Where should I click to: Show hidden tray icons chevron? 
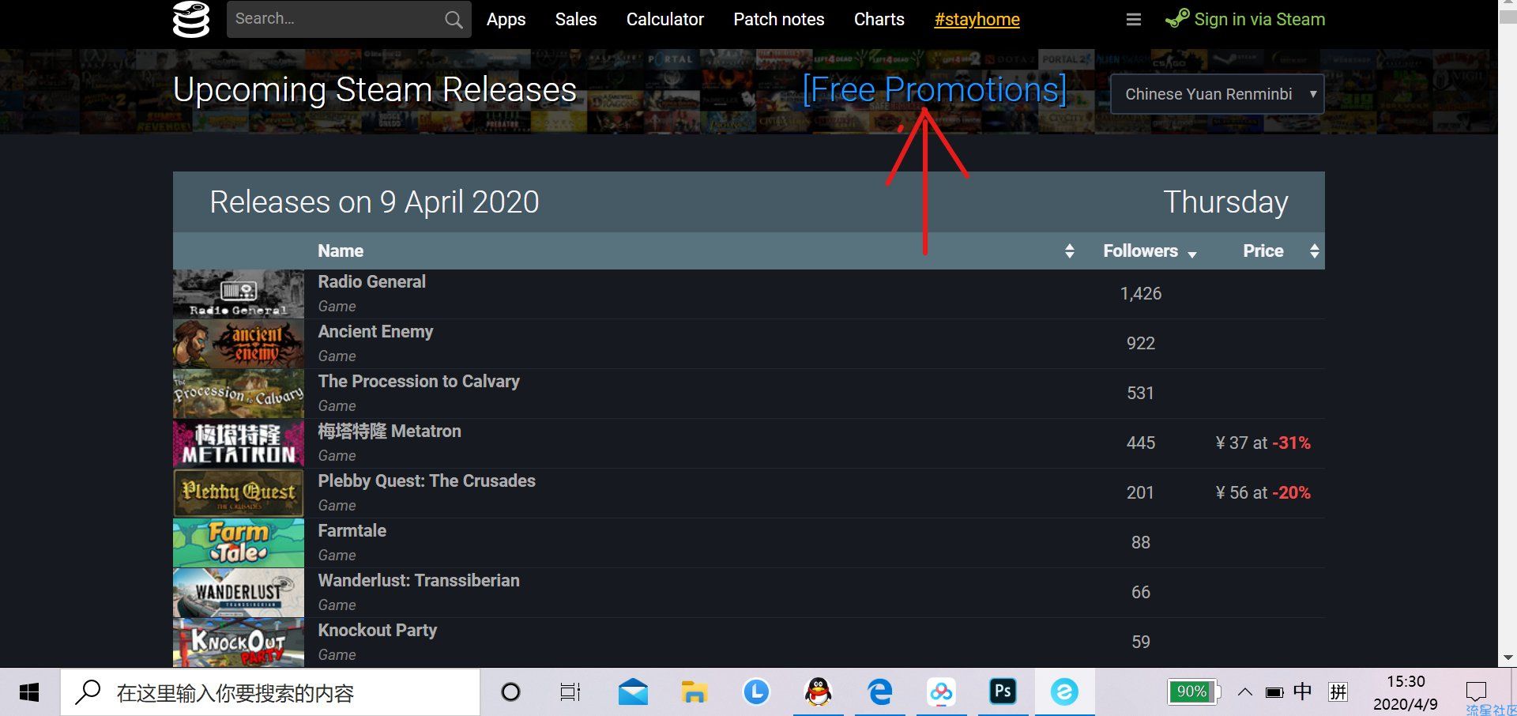[1244, 692]
